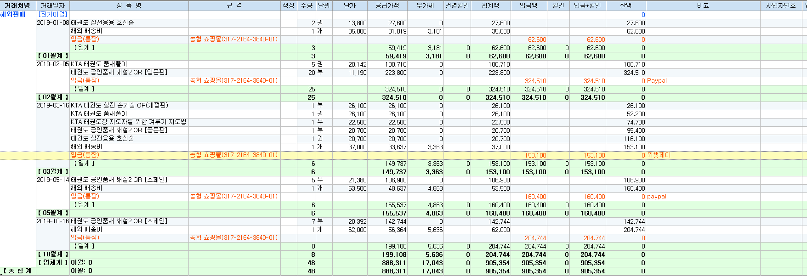Select the 단가 column header
Viewport: 807px width, 277px height.
click(350, 6)
